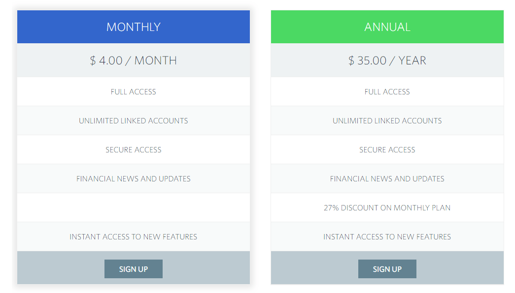The height and width of the screenshot is (293, 515).
Task: Click Unlimited Linked Accounts in Annual plan
Action: point(387,120)
